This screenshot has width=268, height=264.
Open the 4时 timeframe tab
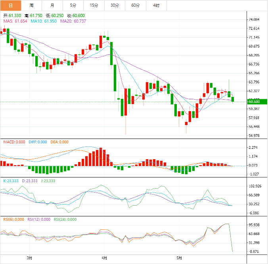[x=156, y=6]
